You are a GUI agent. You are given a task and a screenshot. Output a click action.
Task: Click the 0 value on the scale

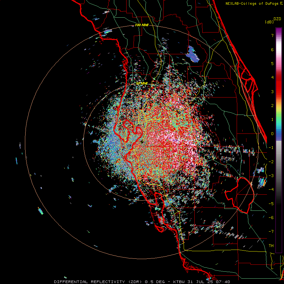[x=272, y=134]
